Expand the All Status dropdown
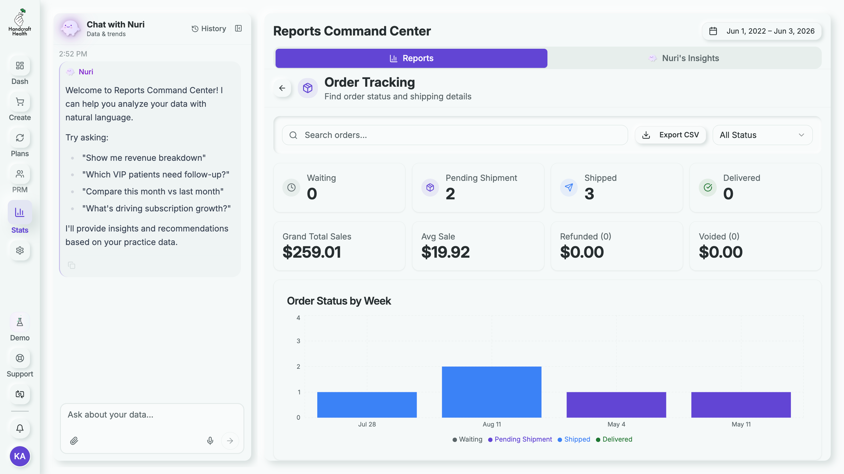The width and height of the screenshot is (844, 474). point(762,135)
